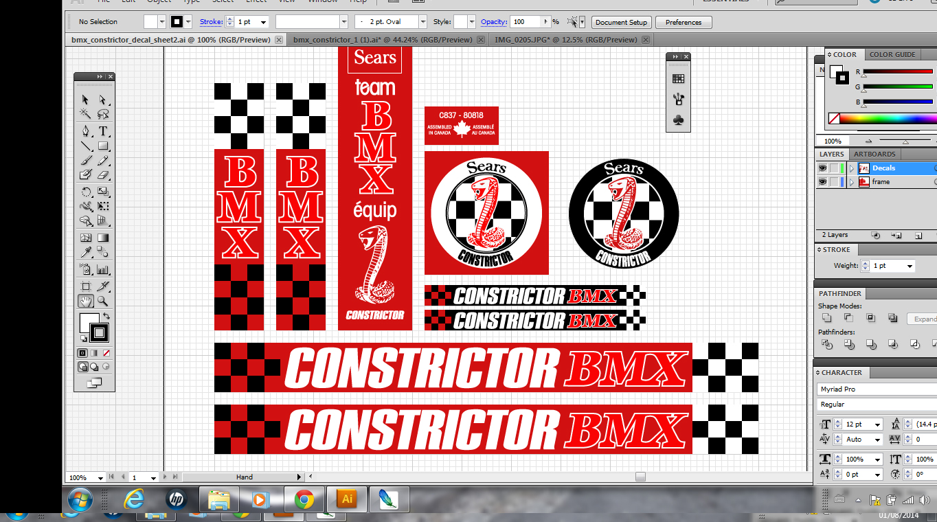
Task: Click Swap Fill and Stroke arrows
Action: tap(106, 317)
